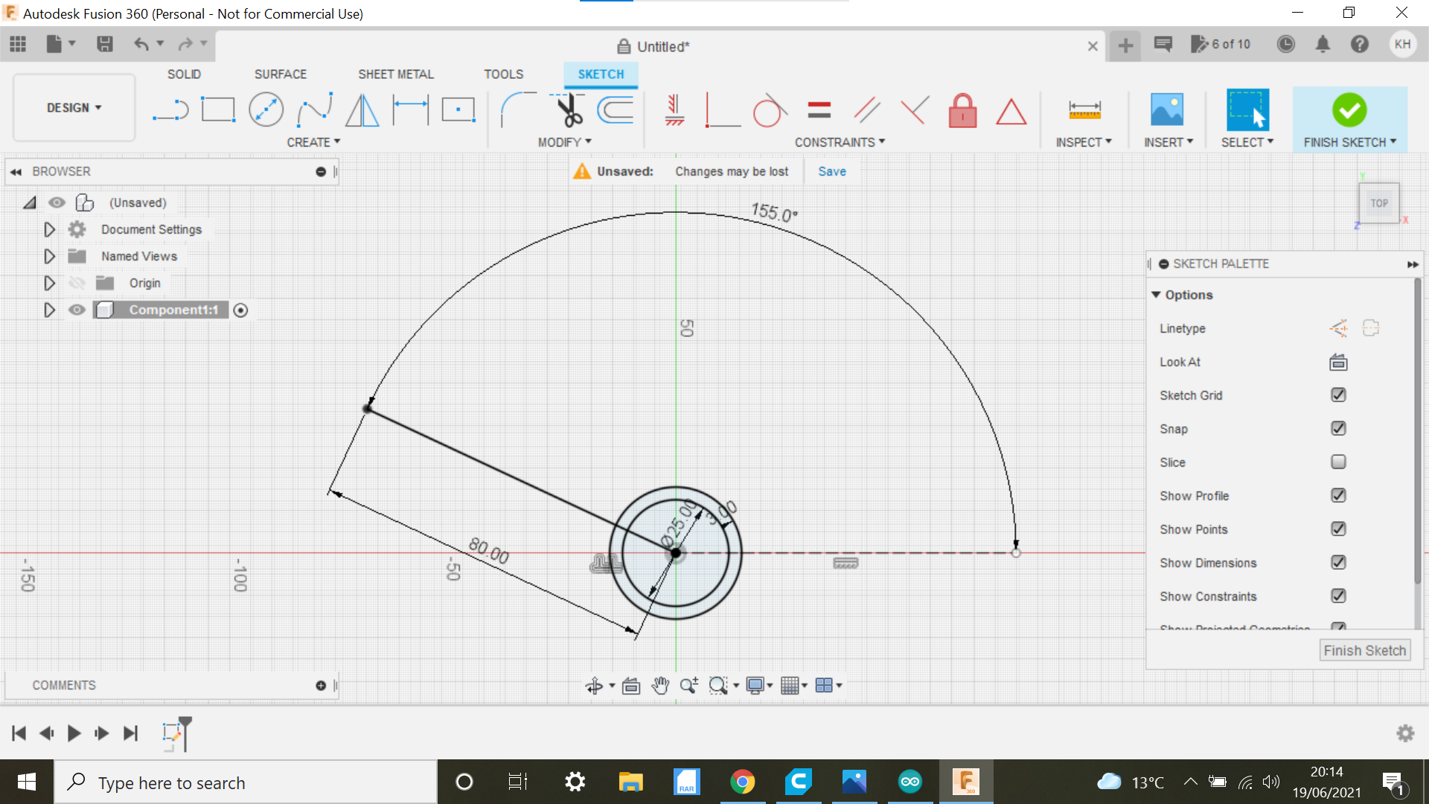Expand the Origin folder in the browser
Viewport: 1429px width, 804px height.
tap(49, 283)
